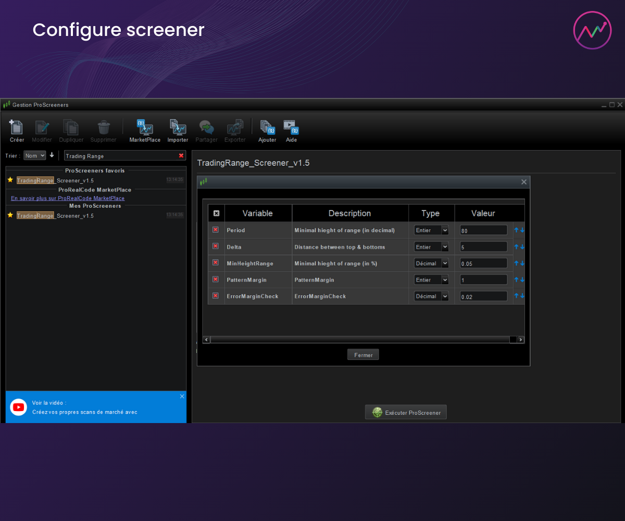Image resolution: width=625 pixels, height=521 pixels.
Task: Click the Fermer button
Action: 363,355
